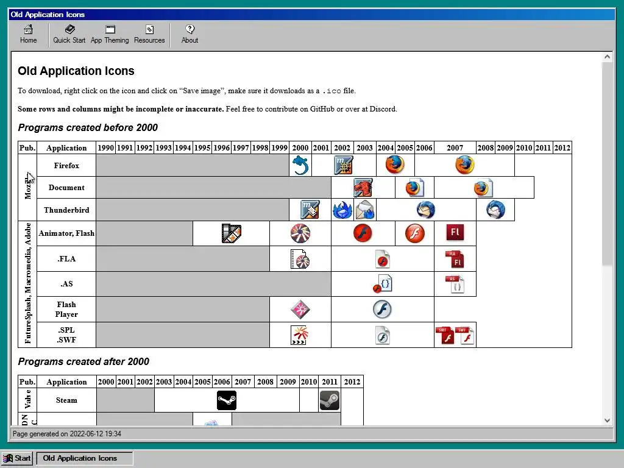Viewport: 624px width, 468px height.
Task: Select the 2011 grey Steam icon
Action: 330,400
